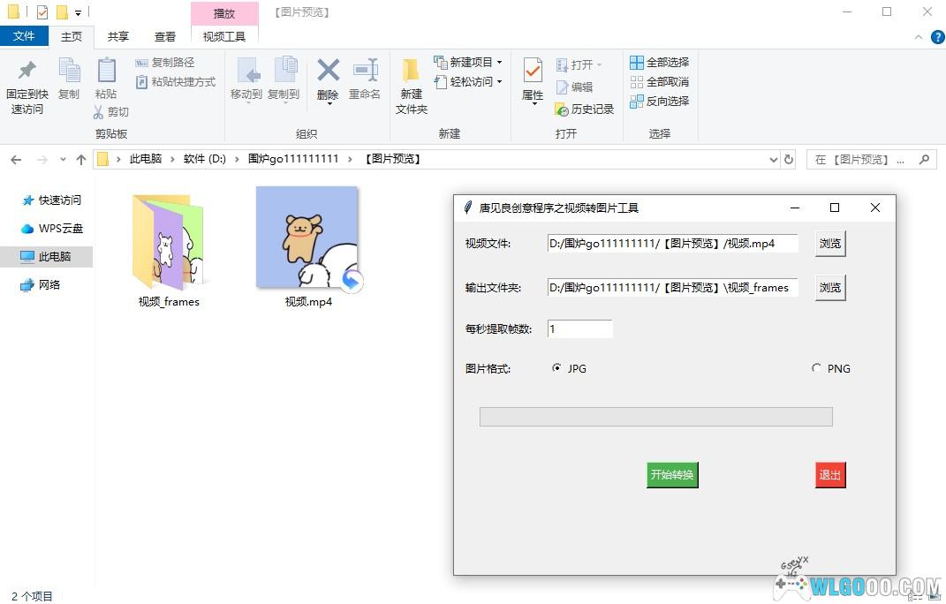Select the JPG image format radio button
This screenshot has height=604, width=946.
point(556,368)
